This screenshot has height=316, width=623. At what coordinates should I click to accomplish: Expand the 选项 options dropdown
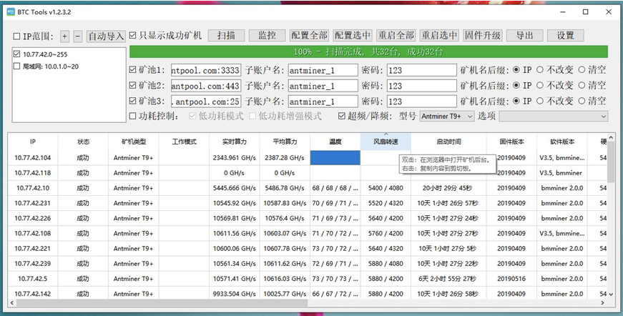(554, 117)
